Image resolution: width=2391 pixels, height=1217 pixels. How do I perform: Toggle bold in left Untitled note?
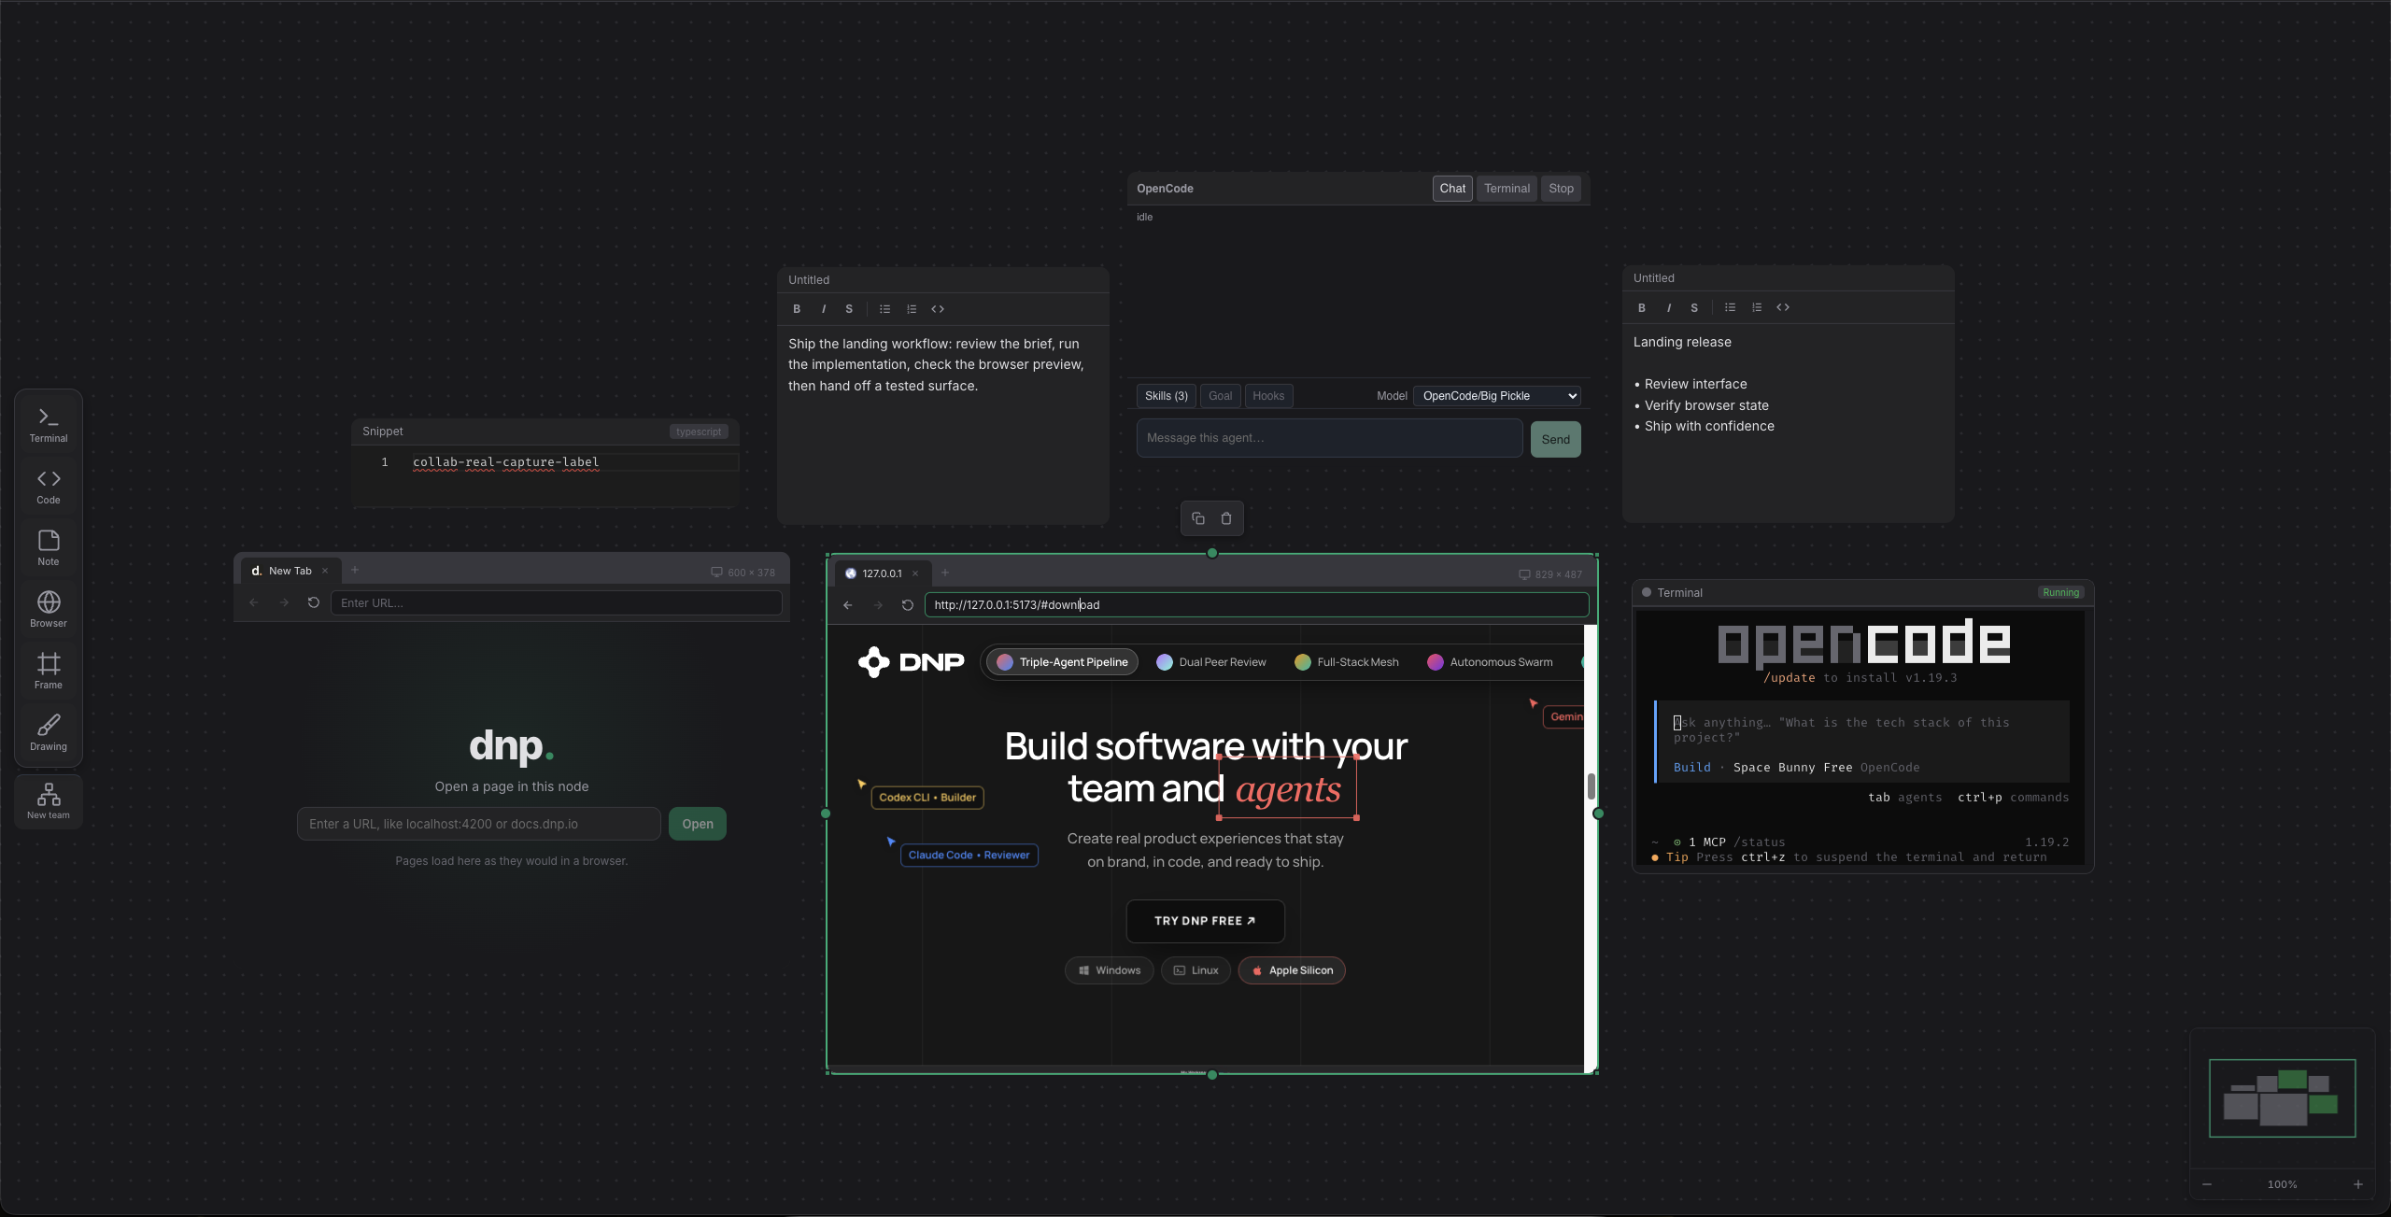[x=797, y=309]
